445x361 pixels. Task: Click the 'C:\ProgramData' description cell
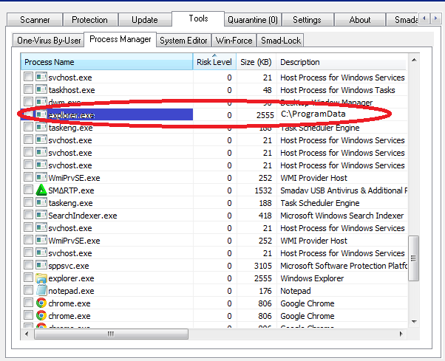[x=313, y=114]
